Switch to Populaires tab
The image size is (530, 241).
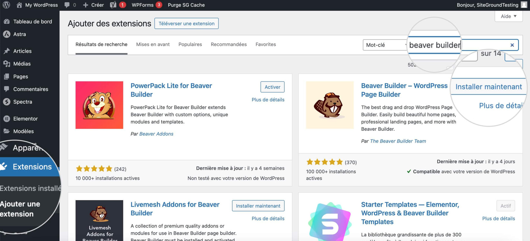click(190, 44)
